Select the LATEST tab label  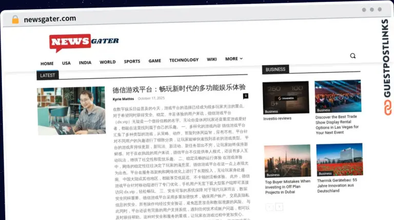pos(48,75)
